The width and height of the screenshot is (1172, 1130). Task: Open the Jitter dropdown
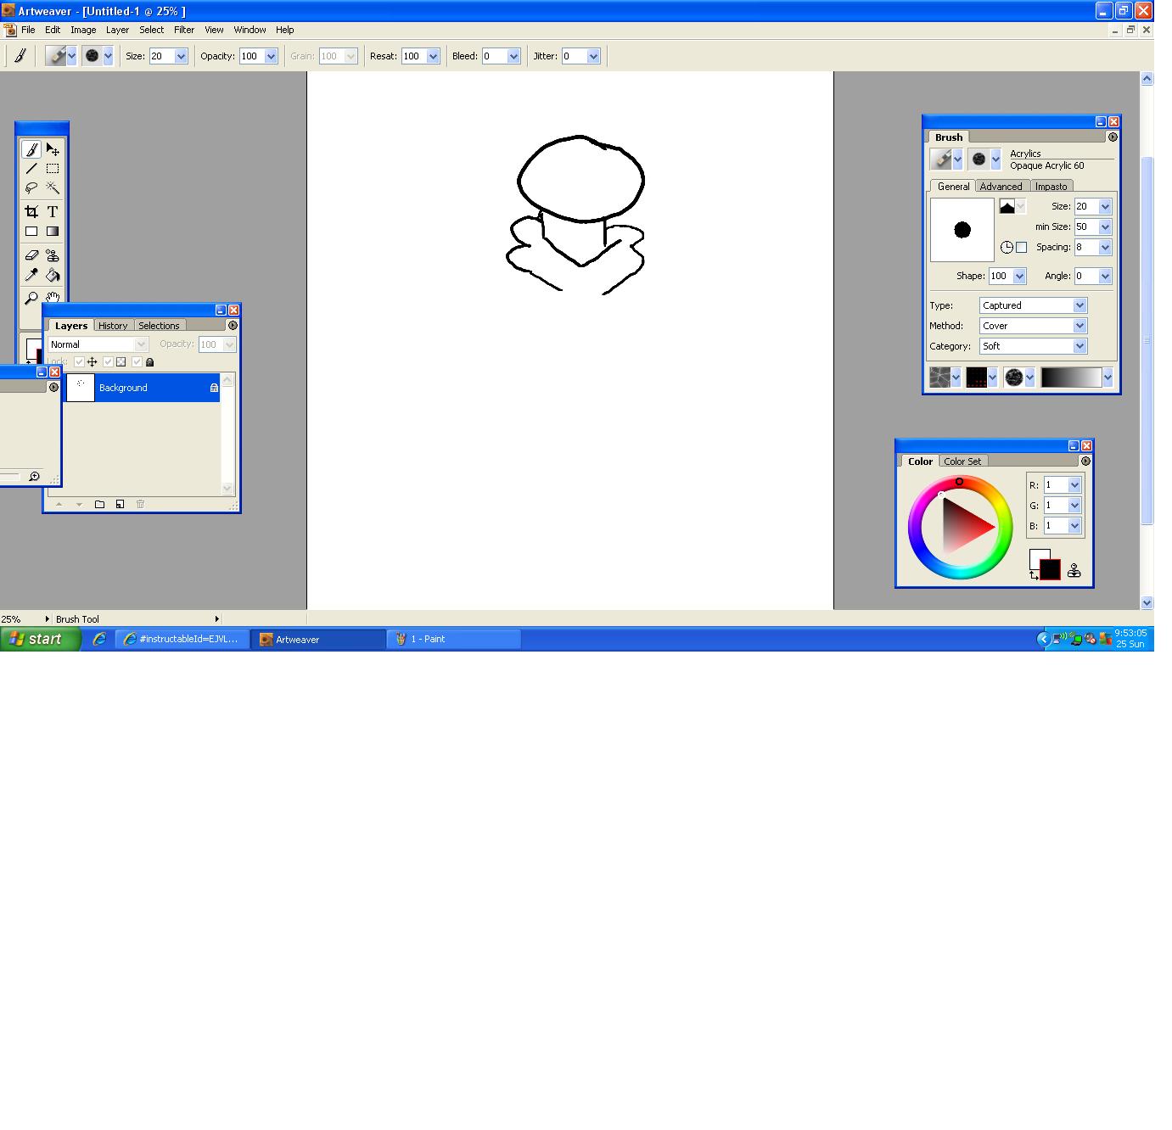pyautogui.click(x=593, y=56)
